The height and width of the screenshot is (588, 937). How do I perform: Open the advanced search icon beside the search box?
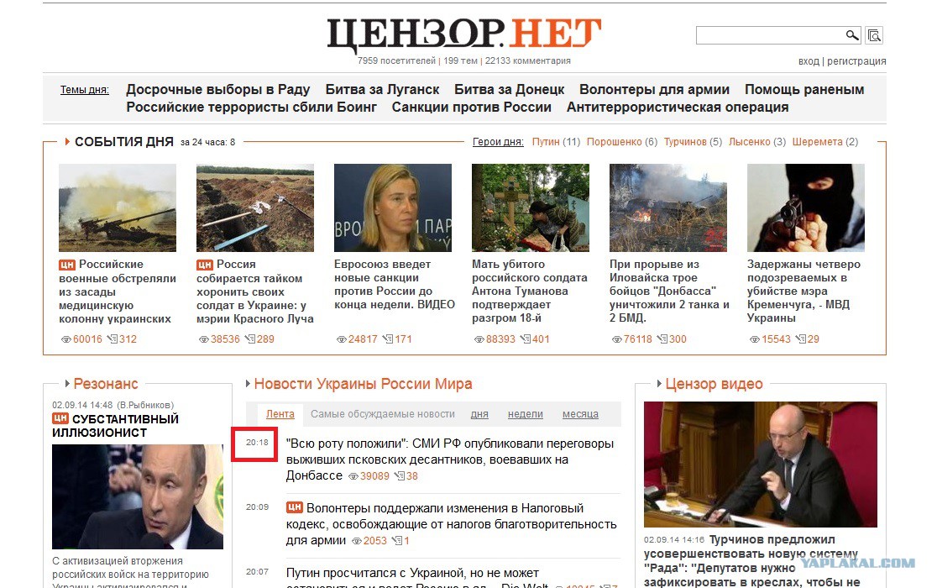click(874, 36)
